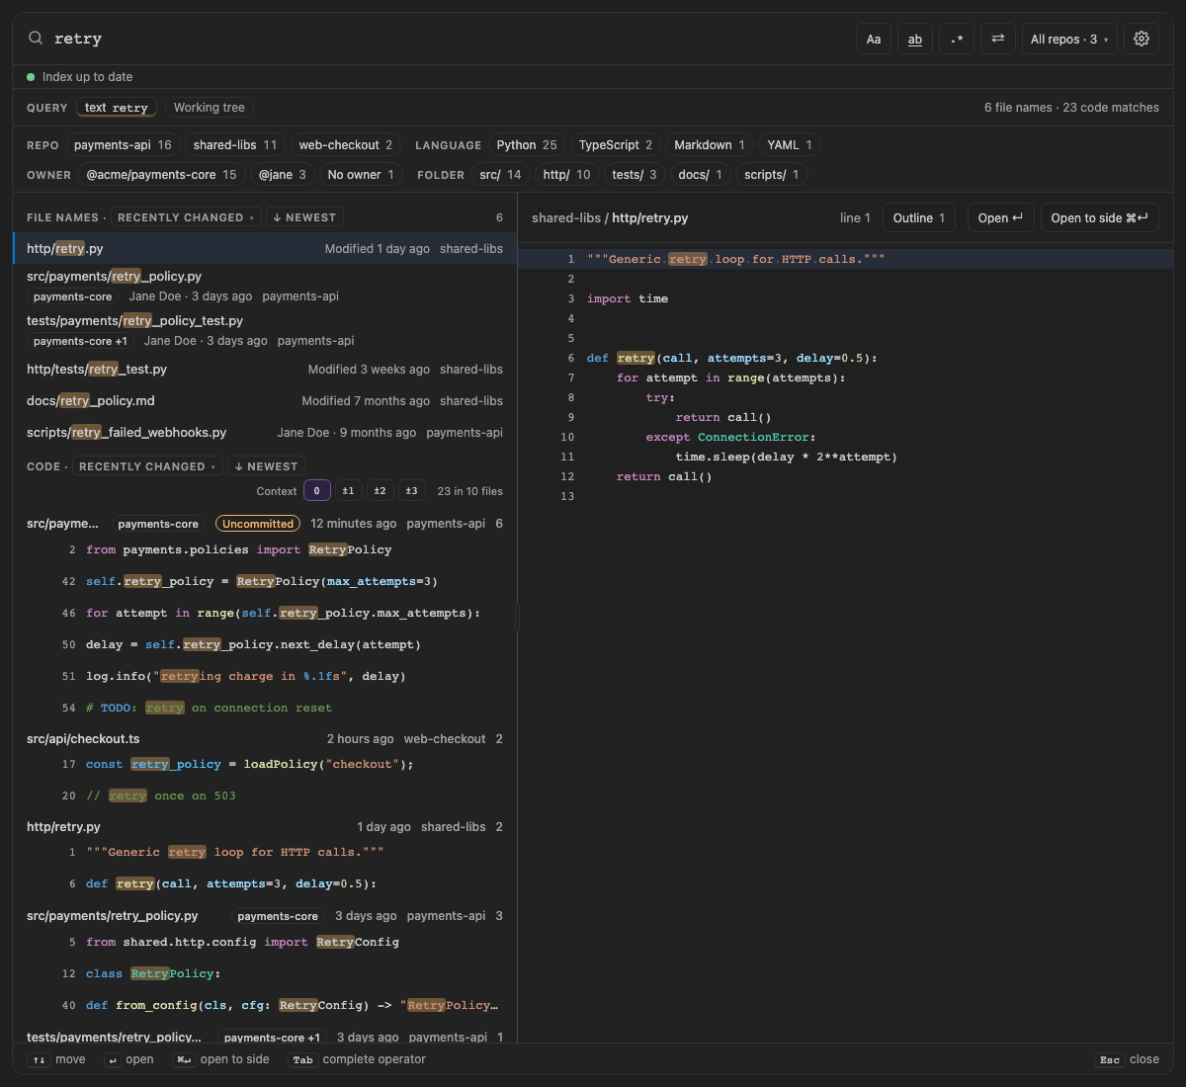Viewport: 1186px width, 1087px height.
Task: Open line 54 TODO retry match
Action: click(265, 708)
